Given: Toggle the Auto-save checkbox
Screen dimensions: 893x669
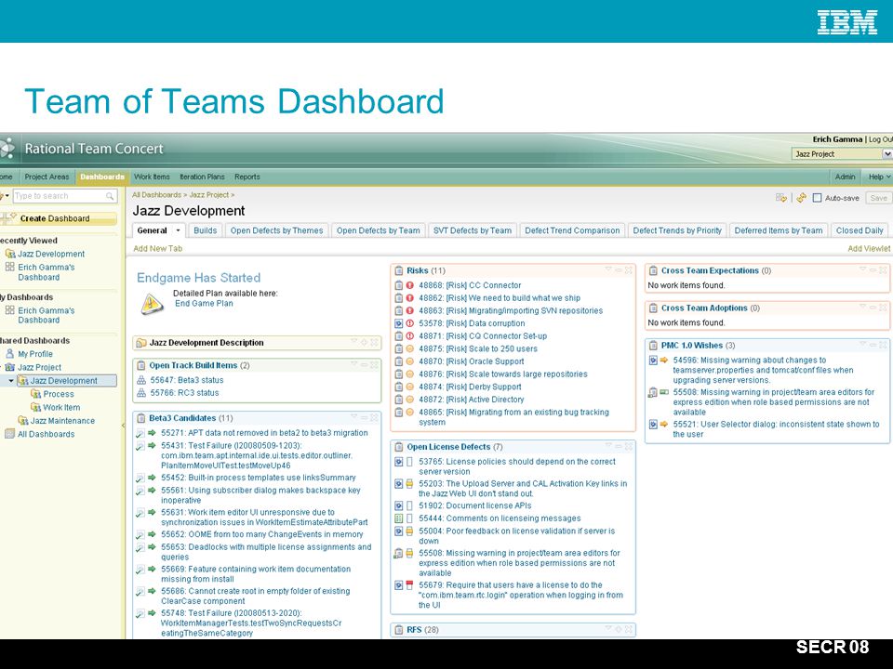Looking at the screenshot, I should [x=818, y=198].
